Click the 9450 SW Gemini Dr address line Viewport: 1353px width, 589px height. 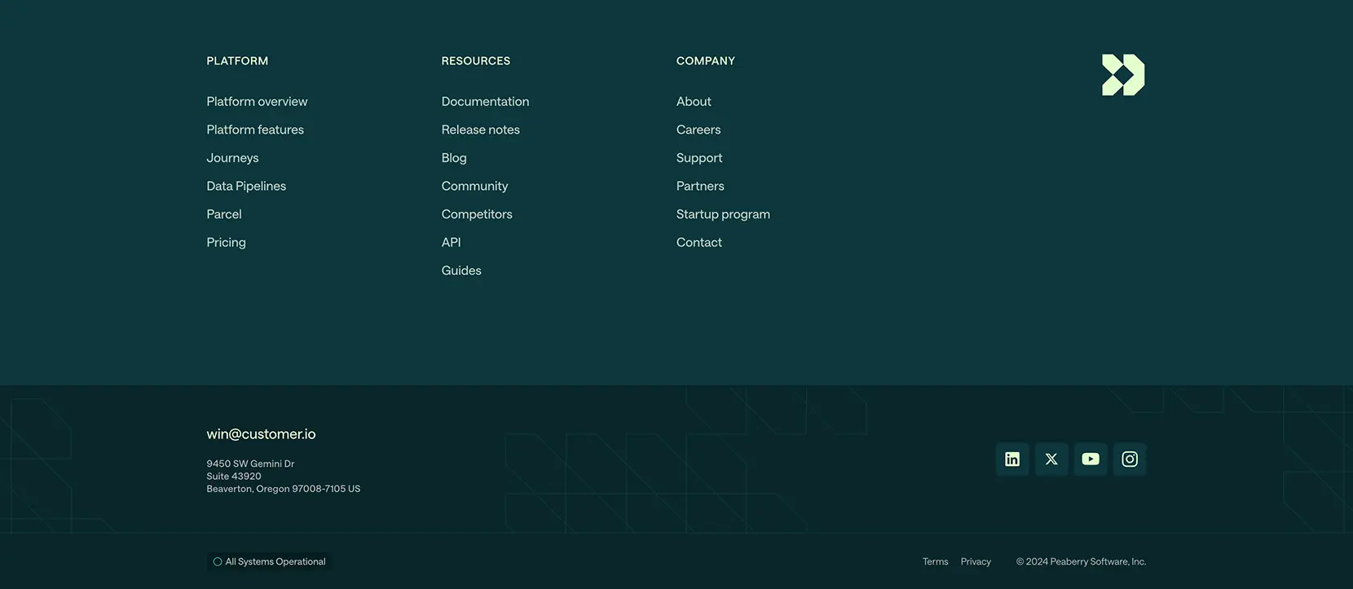pyautogui.click(x=250, y=464)
